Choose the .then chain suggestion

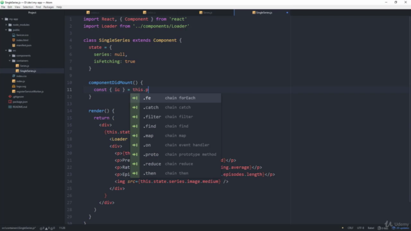[175, 173]
